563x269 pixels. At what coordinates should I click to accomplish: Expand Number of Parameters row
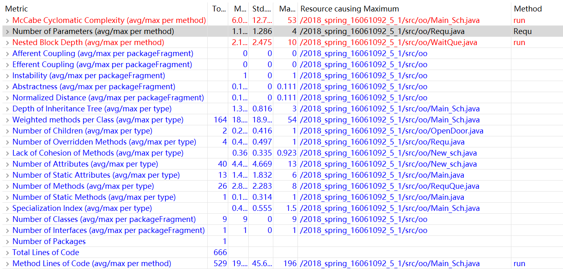pos(7,32)
